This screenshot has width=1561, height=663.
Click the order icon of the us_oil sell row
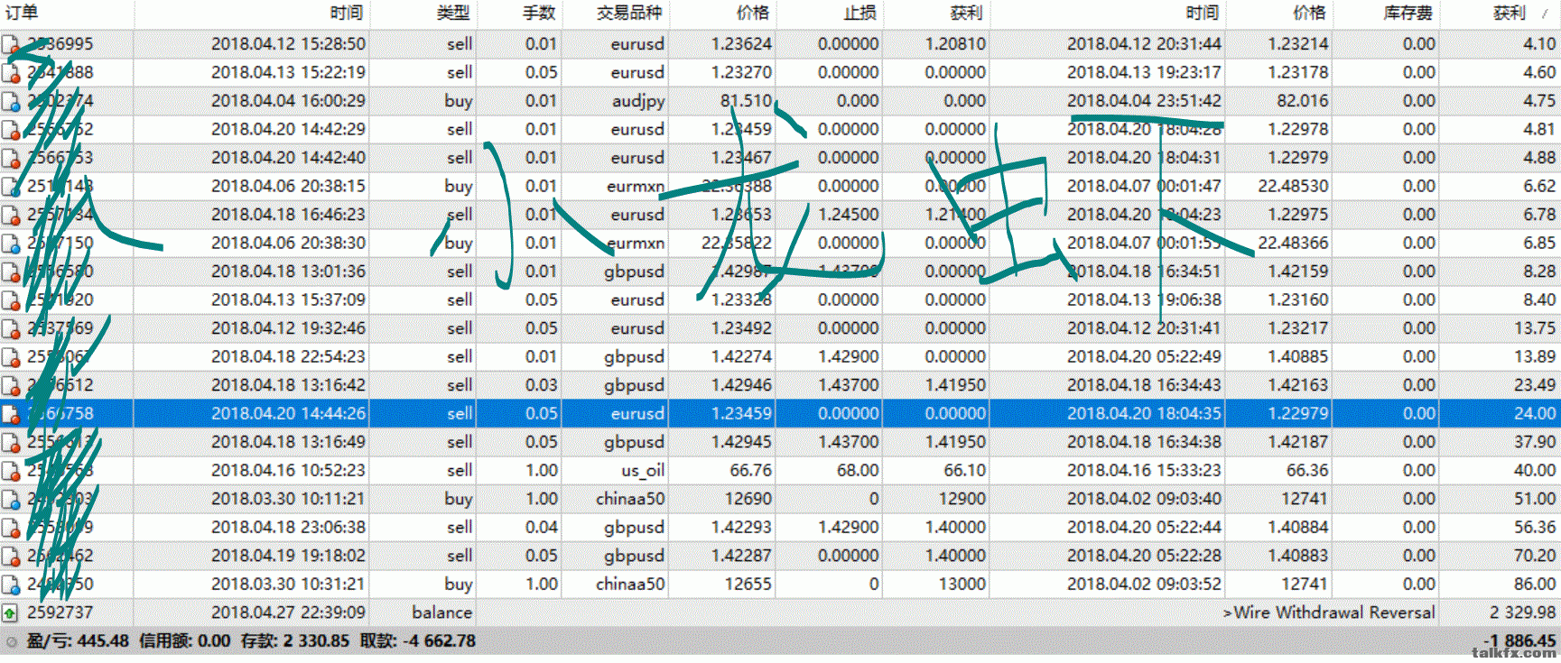[x=11, y=471]
